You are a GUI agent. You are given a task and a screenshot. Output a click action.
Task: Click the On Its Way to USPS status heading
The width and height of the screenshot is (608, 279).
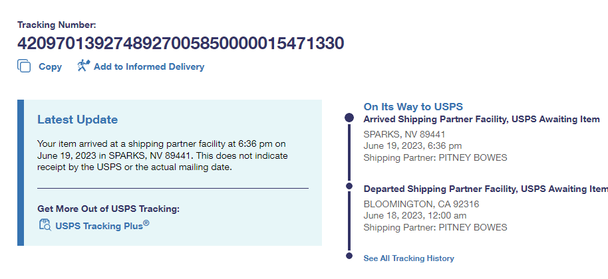click(x=412, y=106)
